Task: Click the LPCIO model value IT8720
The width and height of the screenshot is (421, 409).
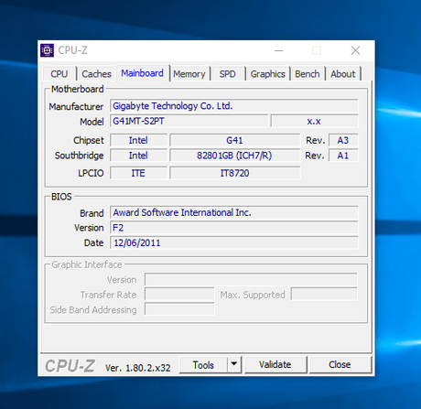Action: click(234, 173)
